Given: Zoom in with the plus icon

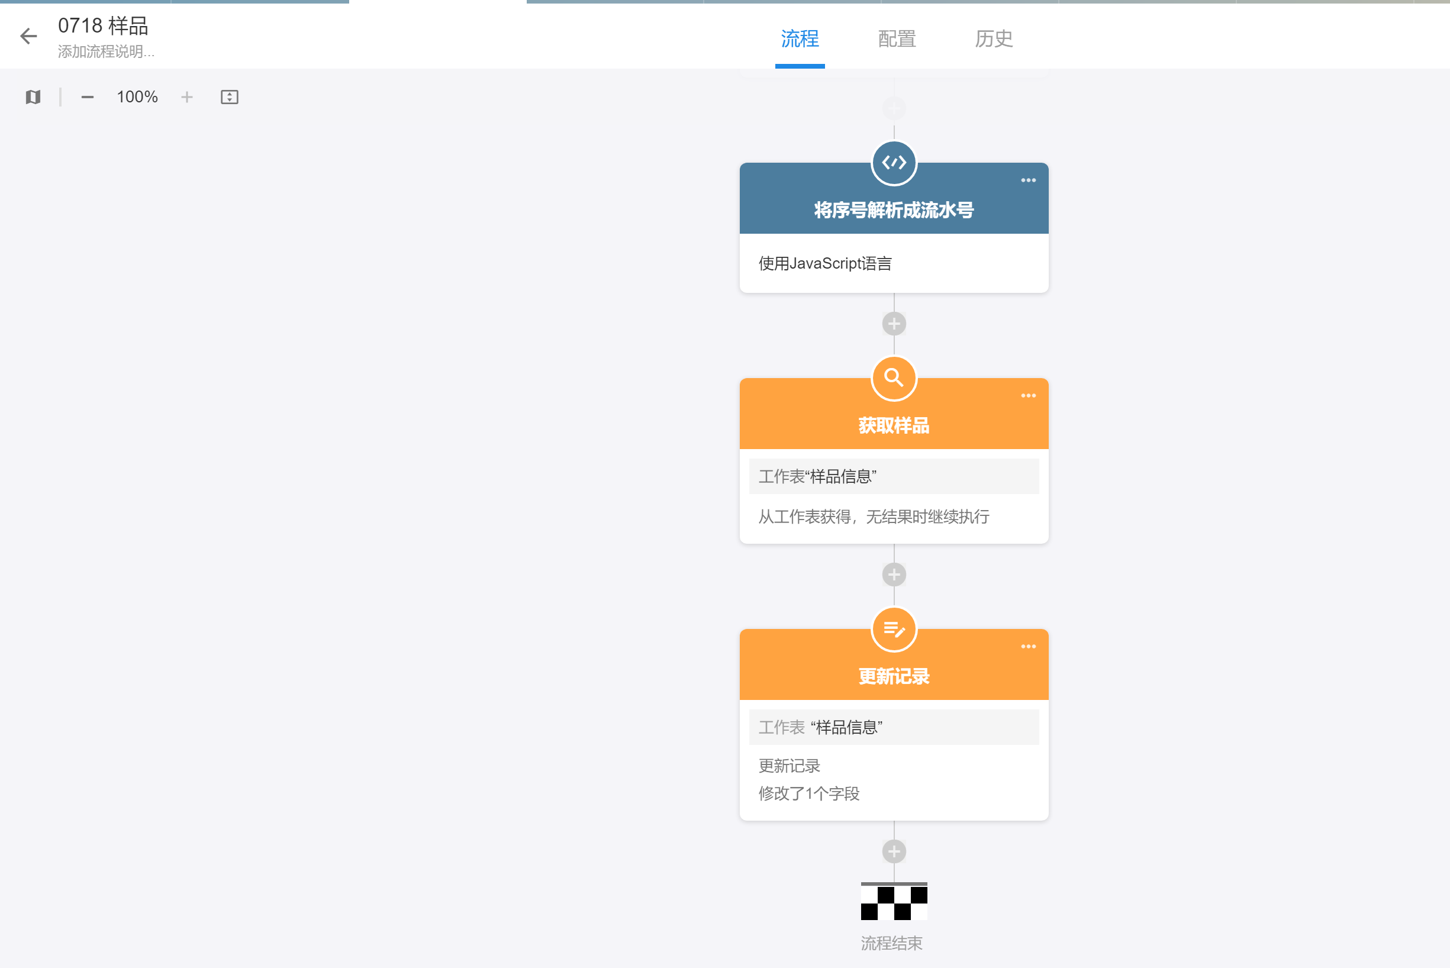Looking at the screenshot, I should point(187,97).
